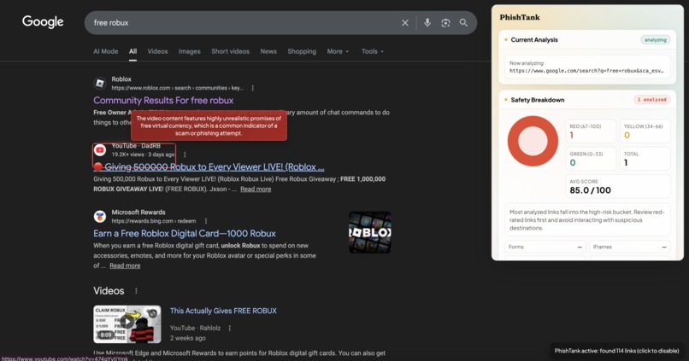Click the analyzing status badge
Screen dimensions: 689x361
click(x=655, y=40)
